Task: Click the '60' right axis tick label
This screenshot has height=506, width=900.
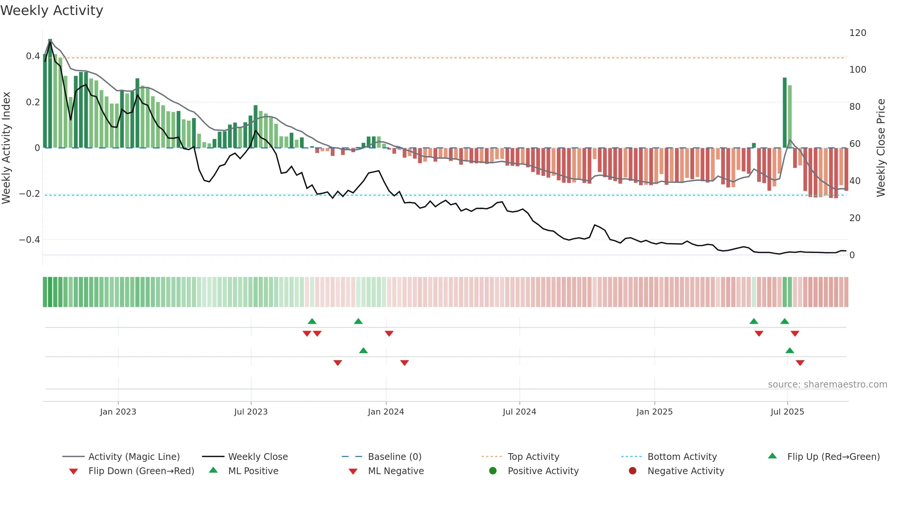Action: pos(855,144)
